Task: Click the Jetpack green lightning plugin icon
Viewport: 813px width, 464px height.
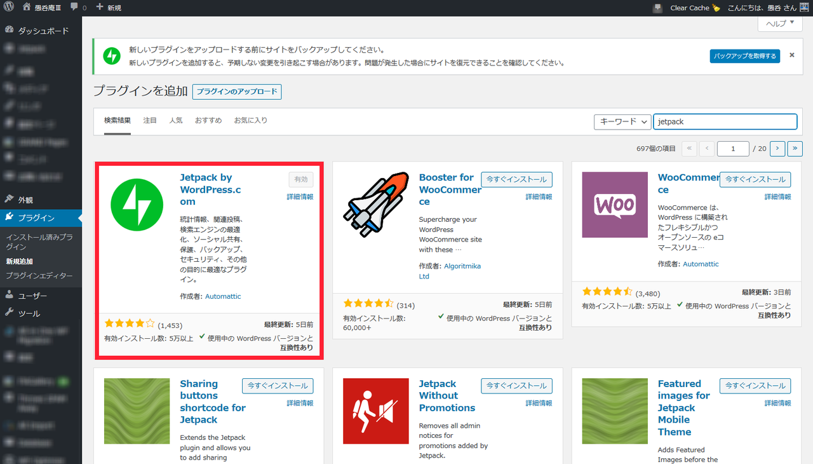Action: pyautogui.click(x=137, y=205)
